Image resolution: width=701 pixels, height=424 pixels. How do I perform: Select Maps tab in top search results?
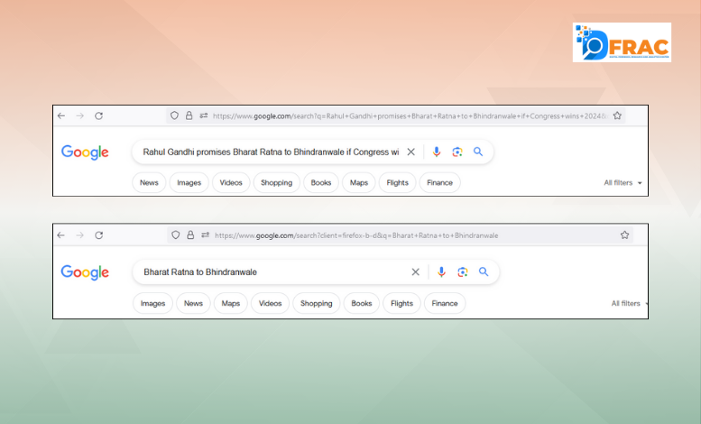pyautogui.click(x=359, y=182)
